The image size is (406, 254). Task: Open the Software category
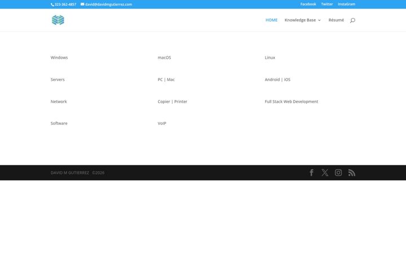[x=59, y=124]
